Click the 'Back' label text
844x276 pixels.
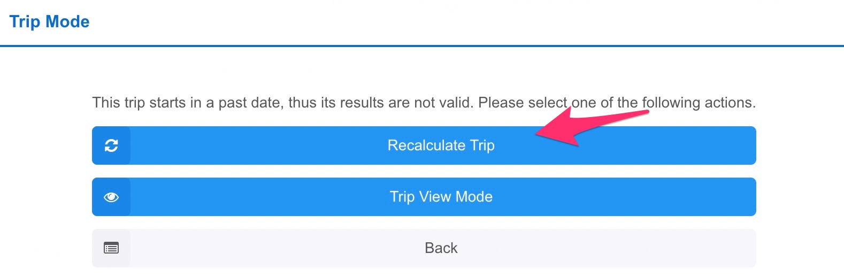point(441,248)
